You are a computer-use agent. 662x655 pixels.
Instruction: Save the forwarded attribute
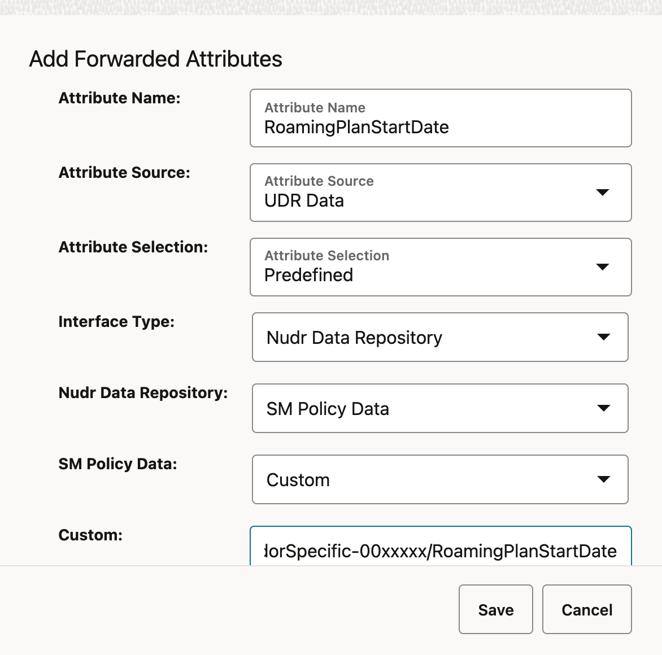[496, 609]
